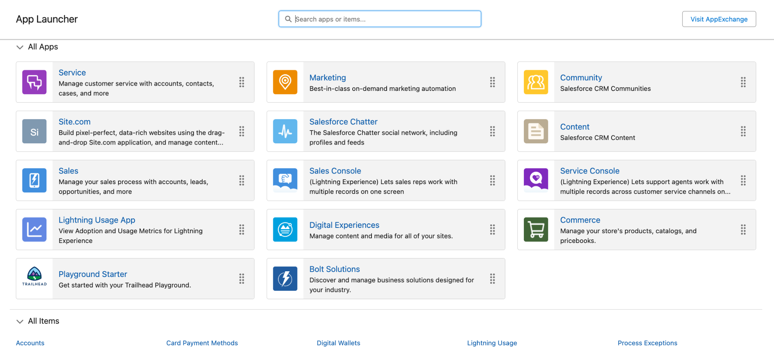This screenshot has height=349, width=774.
Task: Click 'Manage content and media for all of your sites.'
Action: click(x=381, y=236)
